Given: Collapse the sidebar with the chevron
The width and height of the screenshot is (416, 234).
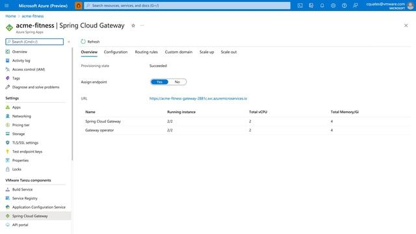Looking at the screenshot, I should coord(69,42).
